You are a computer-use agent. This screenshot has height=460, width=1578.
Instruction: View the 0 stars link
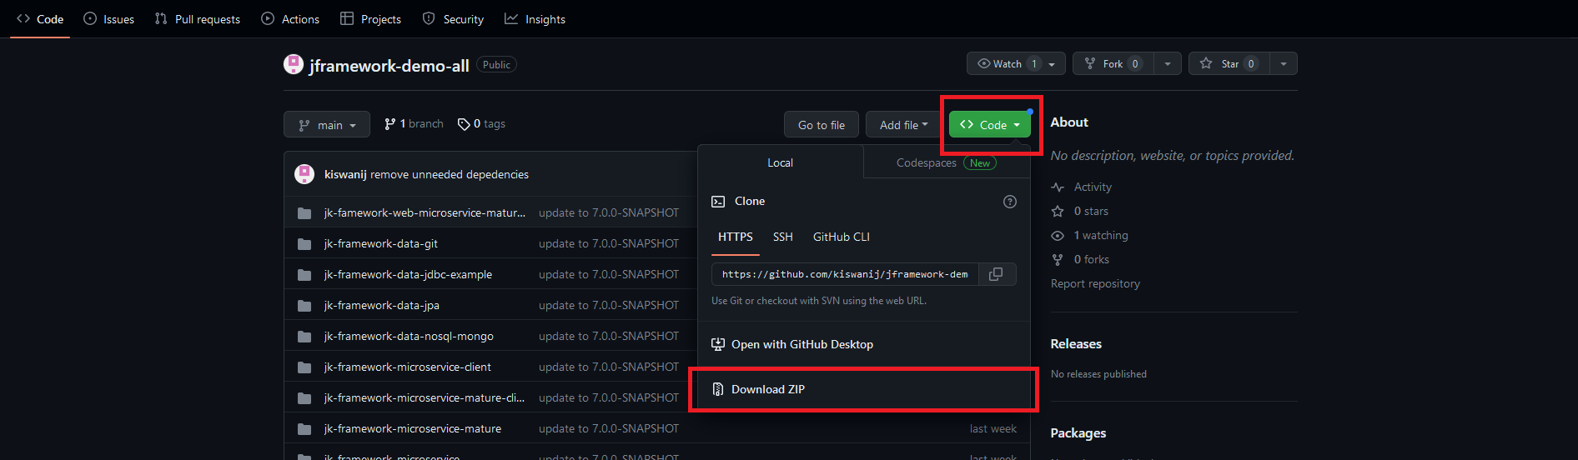pyautogui.click(x=1091, y=212)
